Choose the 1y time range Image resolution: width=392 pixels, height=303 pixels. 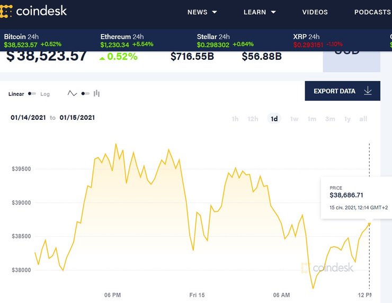tap(347, 119)
